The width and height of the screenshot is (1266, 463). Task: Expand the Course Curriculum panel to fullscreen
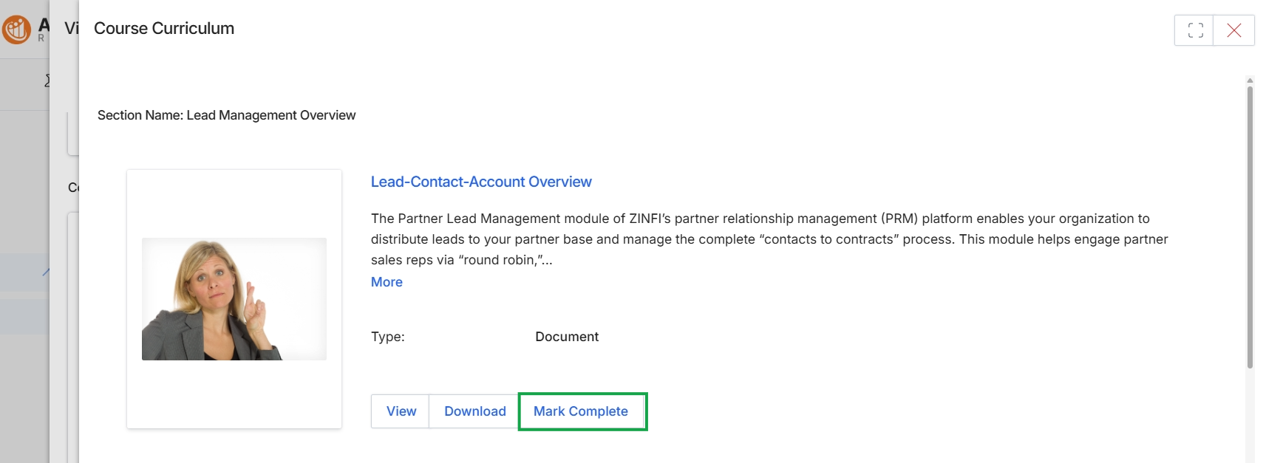point(1194,30)
